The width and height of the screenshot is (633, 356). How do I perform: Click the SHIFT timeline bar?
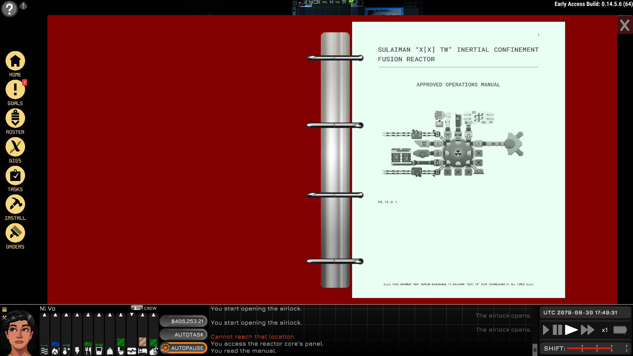coord(589,348)
